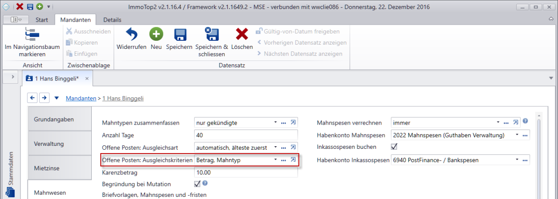The width and height of the screenshot is (558, 199).
Task: Open the Mietzinse side tab
Action: tap(60, 168)
